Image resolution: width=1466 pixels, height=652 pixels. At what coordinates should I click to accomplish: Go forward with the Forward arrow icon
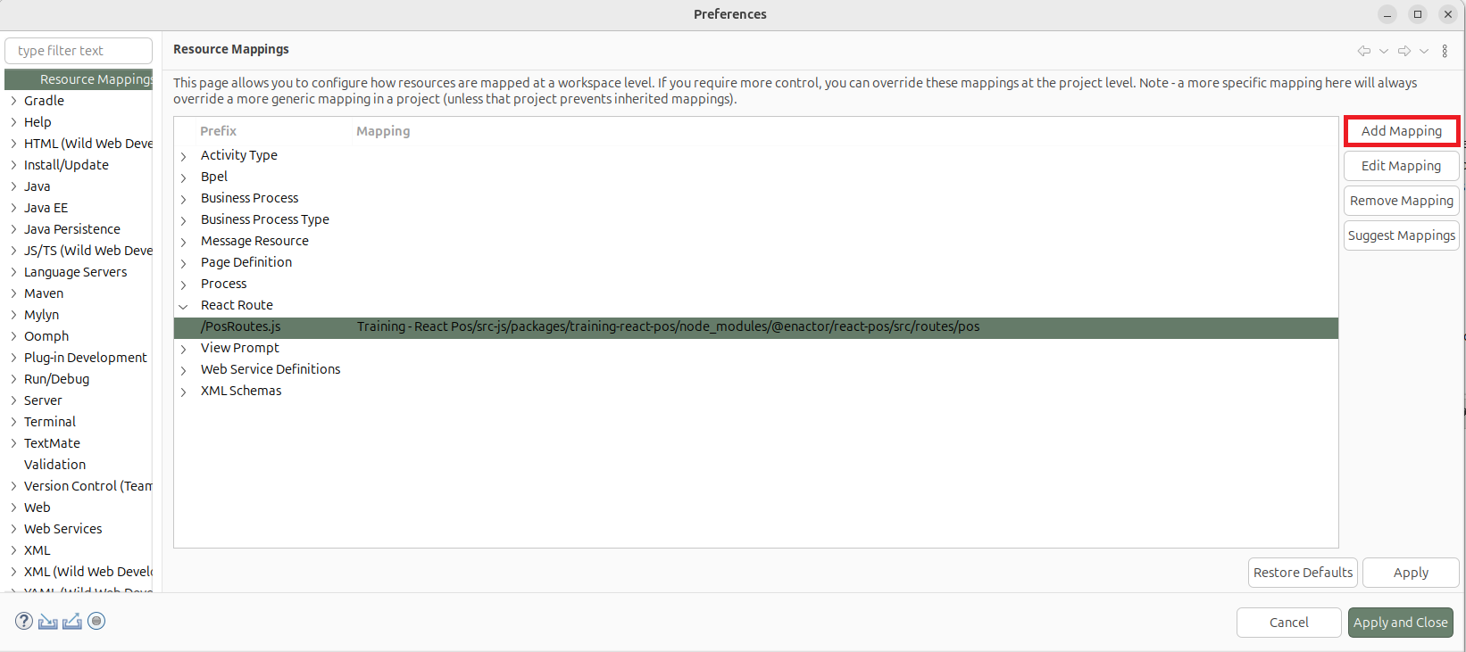tap(1404, 51)
